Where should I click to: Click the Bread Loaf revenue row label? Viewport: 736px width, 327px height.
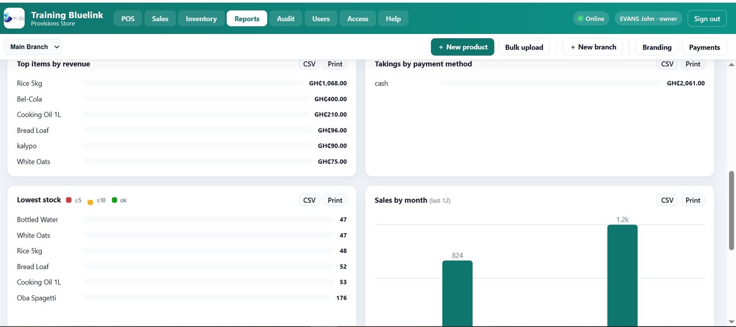coord(33,130)
